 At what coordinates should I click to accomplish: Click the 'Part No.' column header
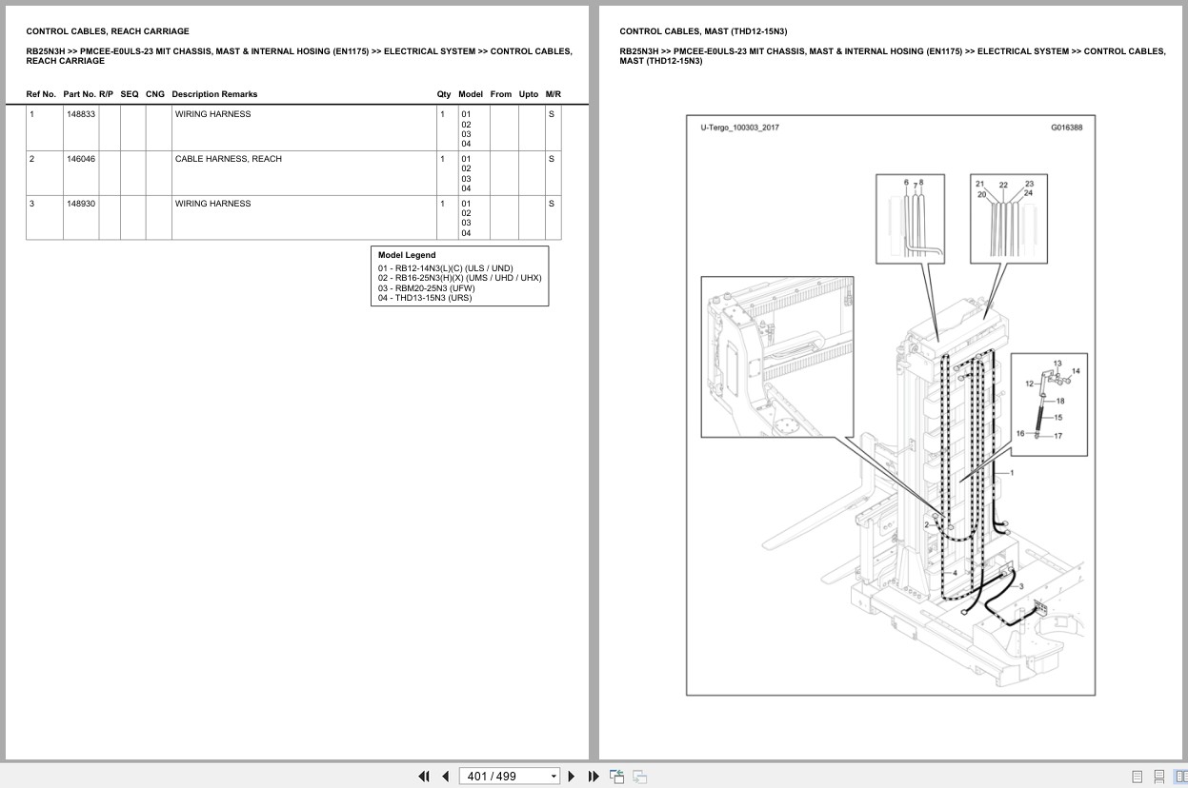pos(79,94)
